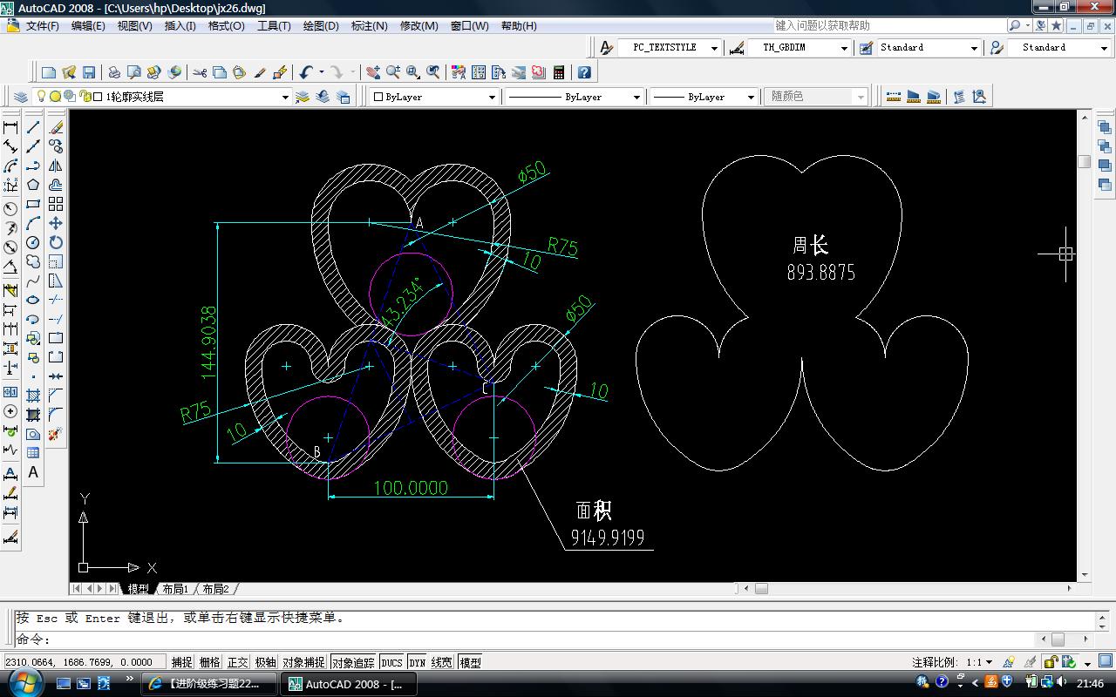
Task: Toggle Polar tracking (极轴) in status bar
Action: (266, 662)
